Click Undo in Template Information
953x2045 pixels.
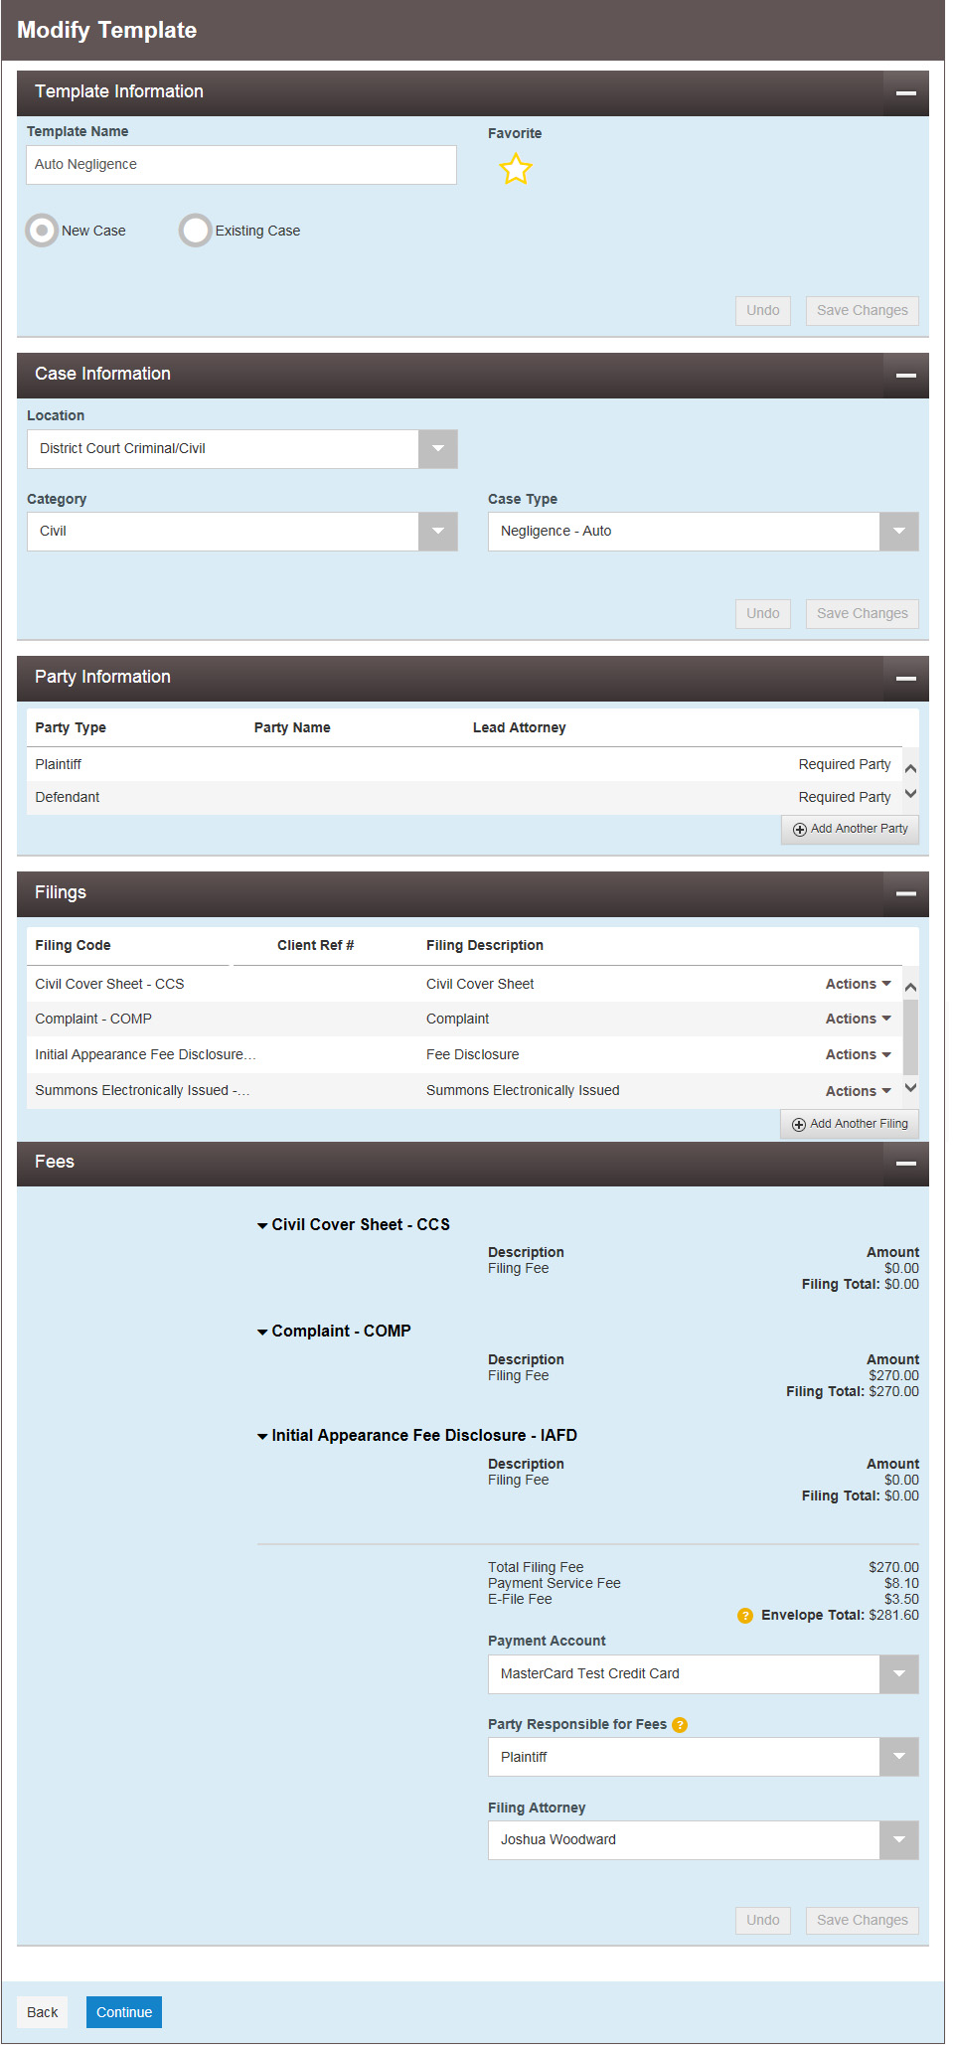[x=763, y=311]
